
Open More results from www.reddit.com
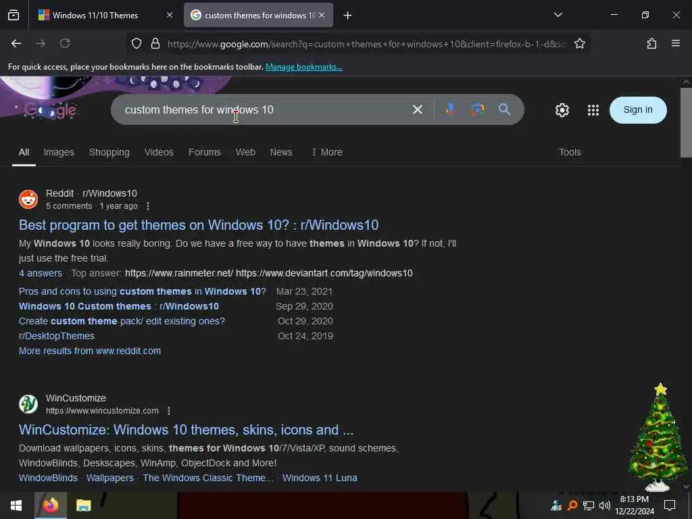pos(90,351)
